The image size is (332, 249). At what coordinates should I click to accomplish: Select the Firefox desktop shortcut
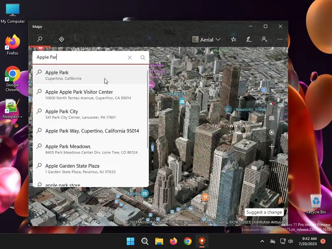point(13,45)
